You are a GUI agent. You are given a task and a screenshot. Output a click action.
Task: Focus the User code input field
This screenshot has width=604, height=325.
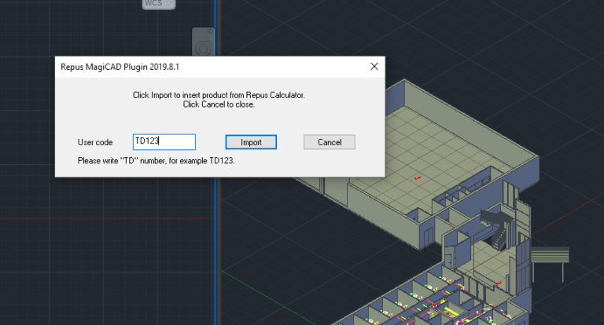click(164, 142)
